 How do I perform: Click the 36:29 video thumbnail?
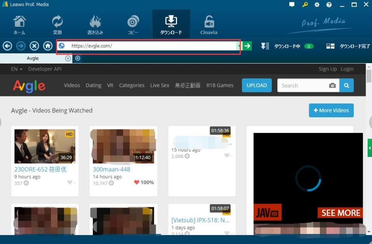click(45, 146)
